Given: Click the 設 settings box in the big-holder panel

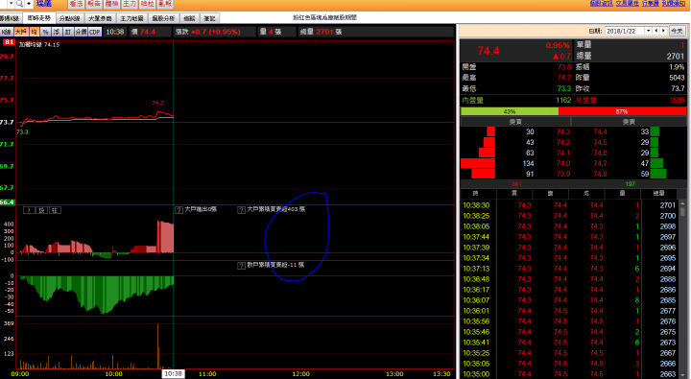Looking at the screenshot, I should (x=42, y=210).
